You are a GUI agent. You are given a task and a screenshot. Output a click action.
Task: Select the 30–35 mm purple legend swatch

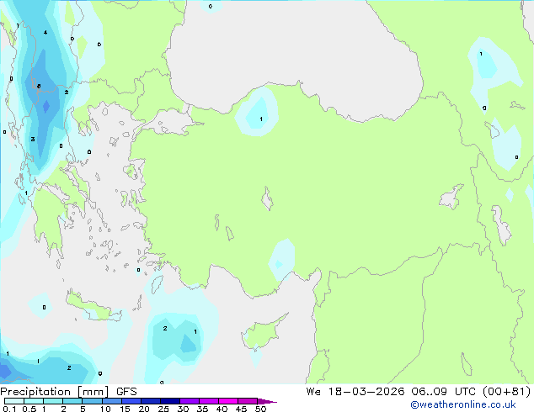click(x=190, y=401)
